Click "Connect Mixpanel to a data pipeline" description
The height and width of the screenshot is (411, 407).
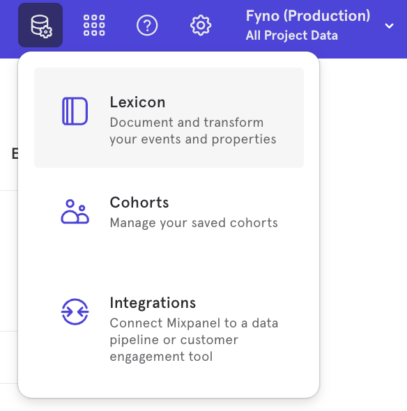194,340
